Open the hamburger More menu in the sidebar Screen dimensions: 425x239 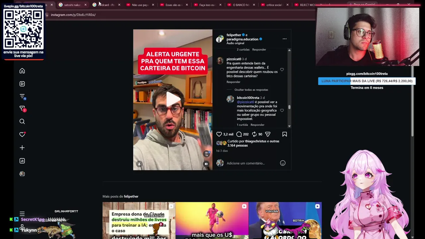[22, 214]
